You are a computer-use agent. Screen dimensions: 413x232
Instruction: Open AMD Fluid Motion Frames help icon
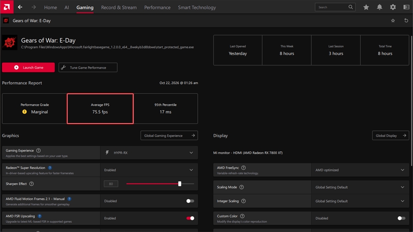click(x=69, y=199)
